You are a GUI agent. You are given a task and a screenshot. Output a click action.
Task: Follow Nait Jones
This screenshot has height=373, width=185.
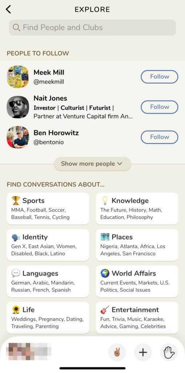point(159,107)
